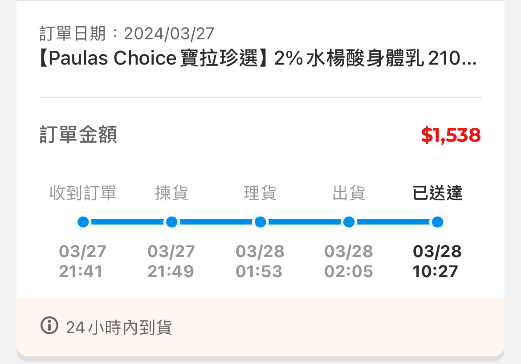
Task: Click the 03/28 02:05 shipping timestamp
Action: (348, 262)
